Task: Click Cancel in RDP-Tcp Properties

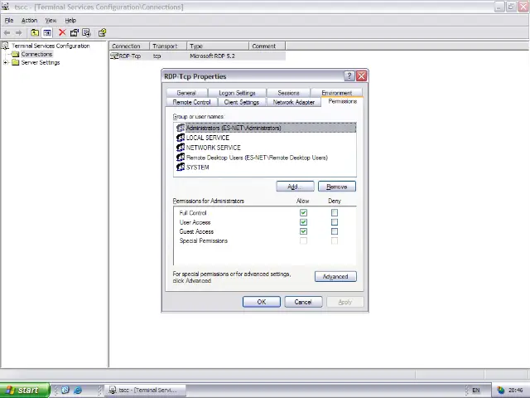Action: (303, 302)
